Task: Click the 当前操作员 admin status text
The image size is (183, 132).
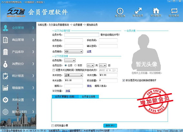Action: 65,131
